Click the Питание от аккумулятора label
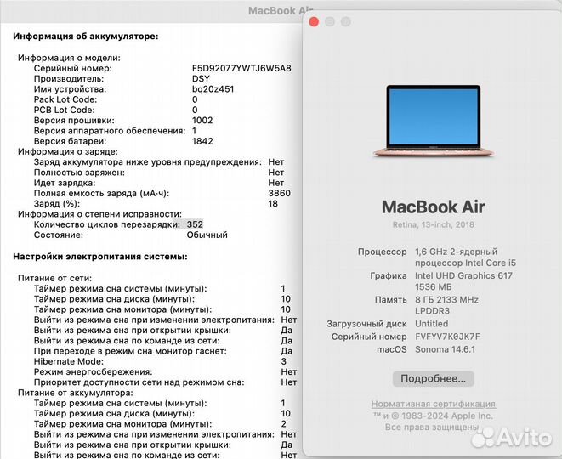The height and width of the screenshot is (459, 562). [76, 393]
